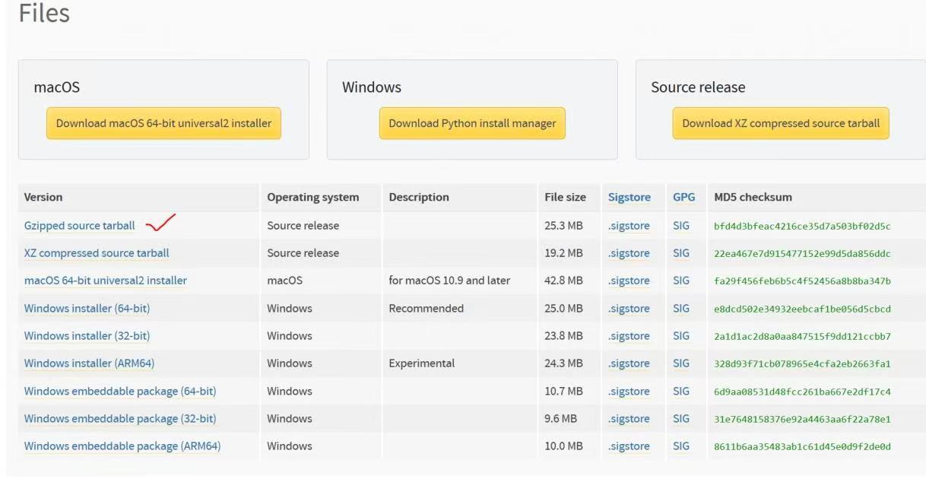The width and height of the screenshot is (926, 479).
Task: Open Windows embeddable package (32-bit) link
Action: 120,419
